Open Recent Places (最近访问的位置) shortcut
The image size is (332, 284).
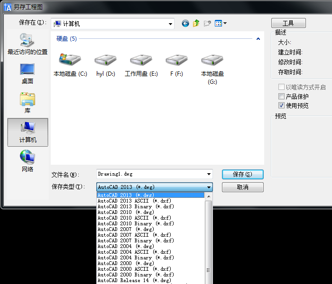pos(28,44)
